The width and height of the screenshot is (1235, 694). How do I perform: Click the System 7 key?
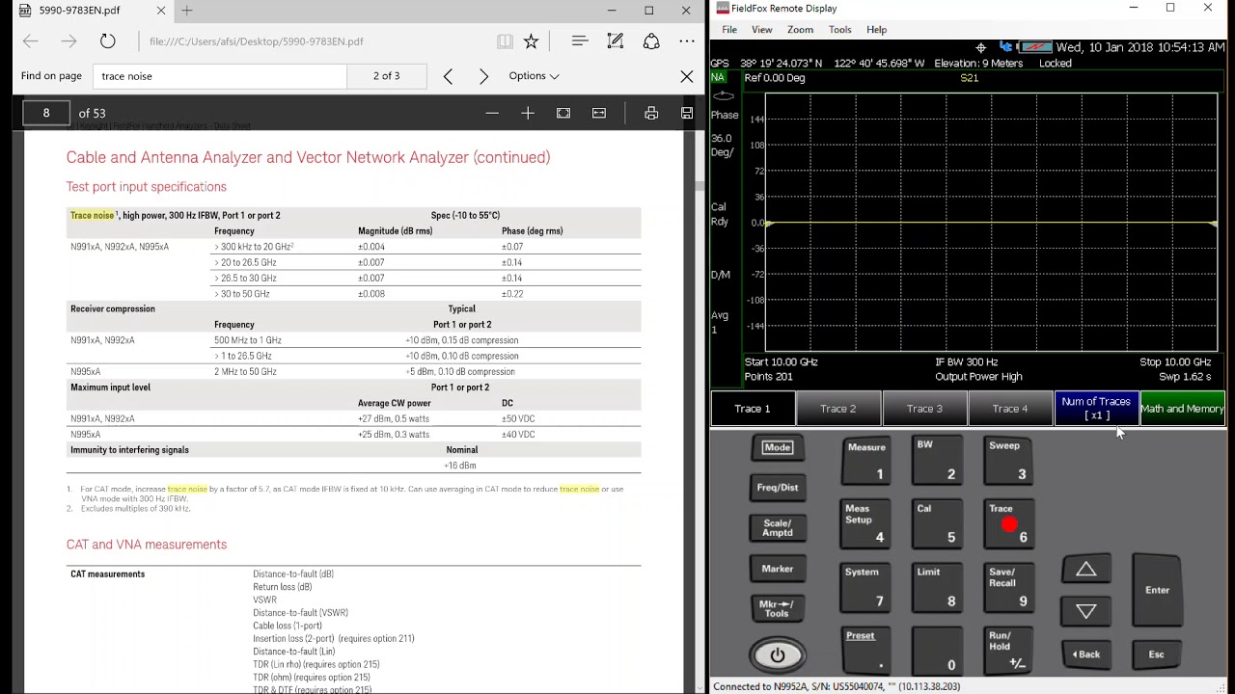(x=866, y=588)
